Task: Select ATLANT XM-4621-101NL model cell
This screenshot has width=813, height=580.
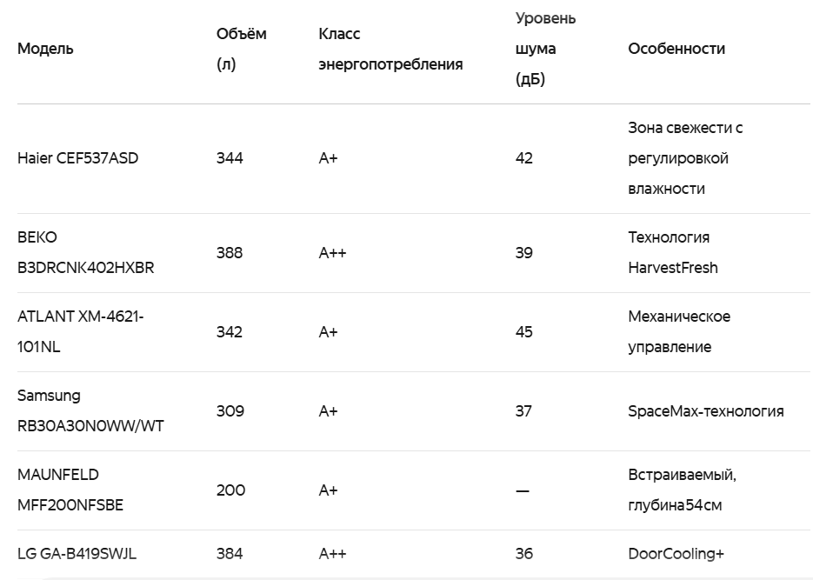Action: coord(80,331)
